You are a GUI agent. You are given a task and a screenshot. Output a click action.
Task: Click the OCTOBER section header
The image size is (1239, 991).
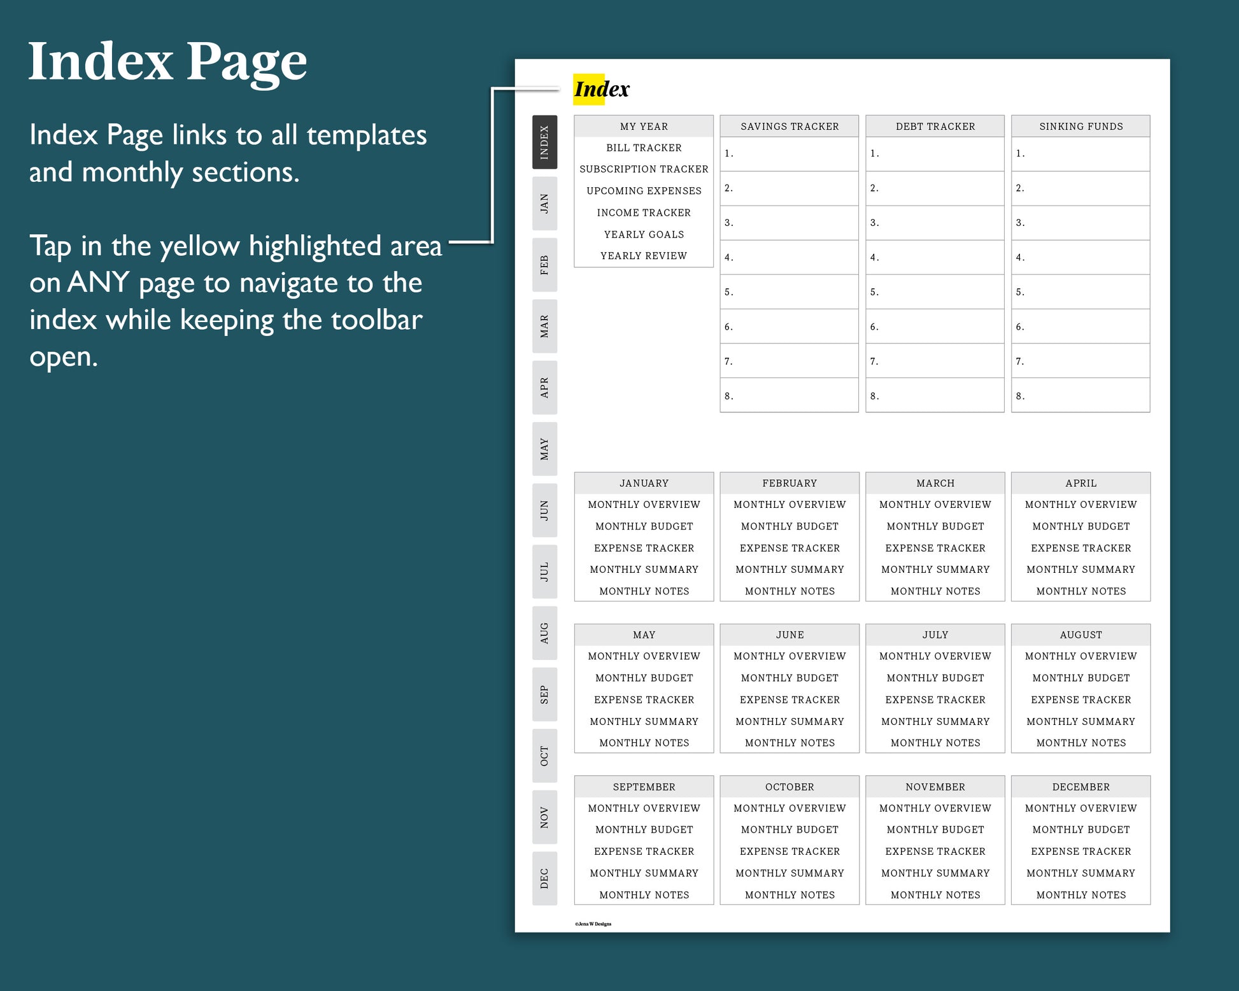click(x=789, y=787)
